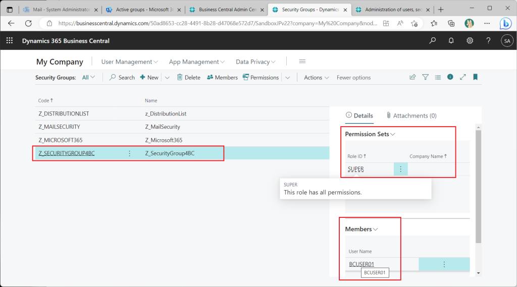Open browser collections icon

(x=451, y=23)
